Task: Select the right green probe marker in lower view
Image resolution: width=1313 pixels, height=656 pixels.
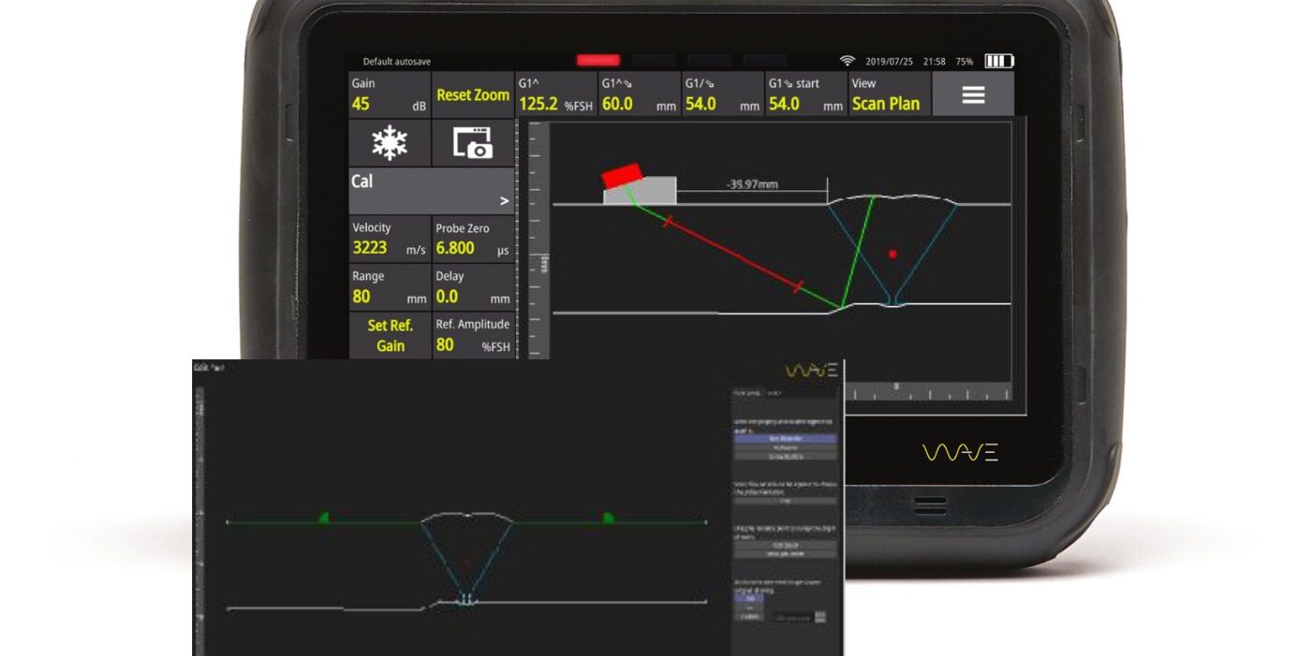Action: 607,517
